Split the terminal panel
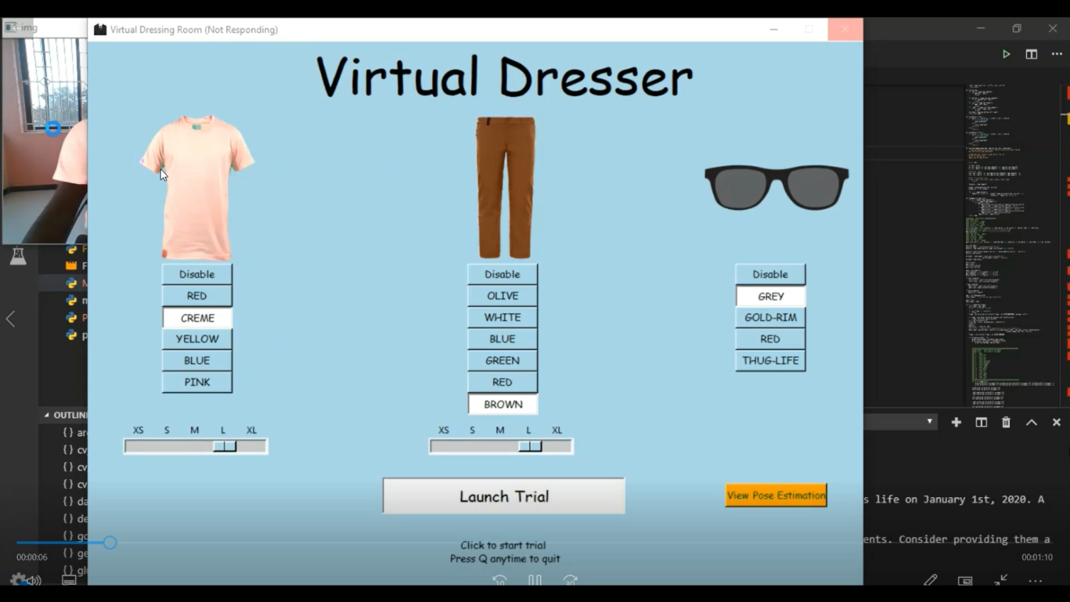The width and height of the screenshot is (1070, 602). 981,422
